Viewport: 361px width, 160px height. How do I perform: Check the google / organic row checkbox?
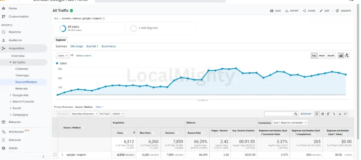point(55,155)
